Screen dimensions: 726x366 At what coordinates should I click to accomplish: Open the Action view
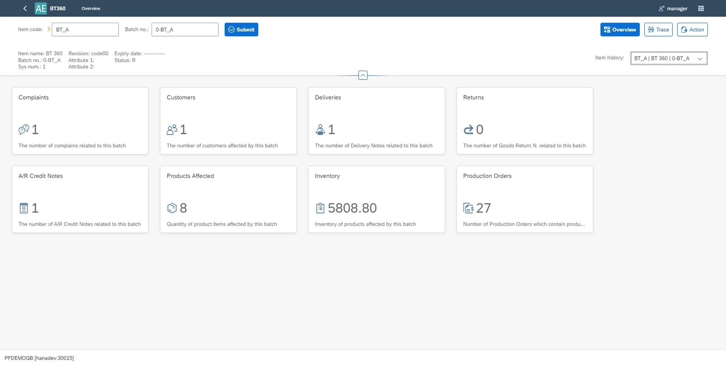(692, 29)
